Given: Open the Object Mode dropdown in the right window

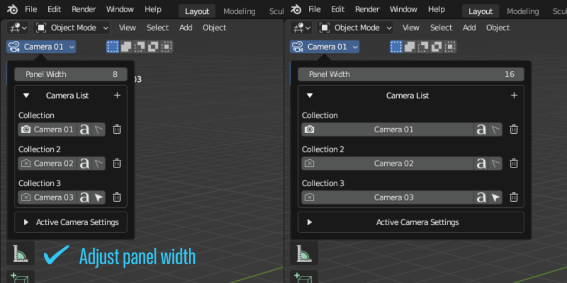Looking at the screenshot, I should [356, 28].
